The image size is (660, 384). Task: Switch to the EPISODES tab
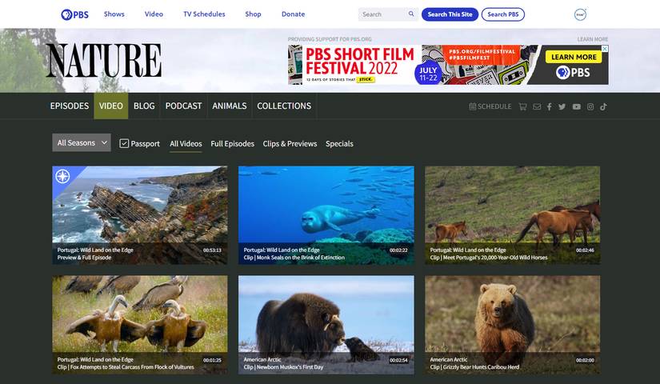(x=70, y=106)
